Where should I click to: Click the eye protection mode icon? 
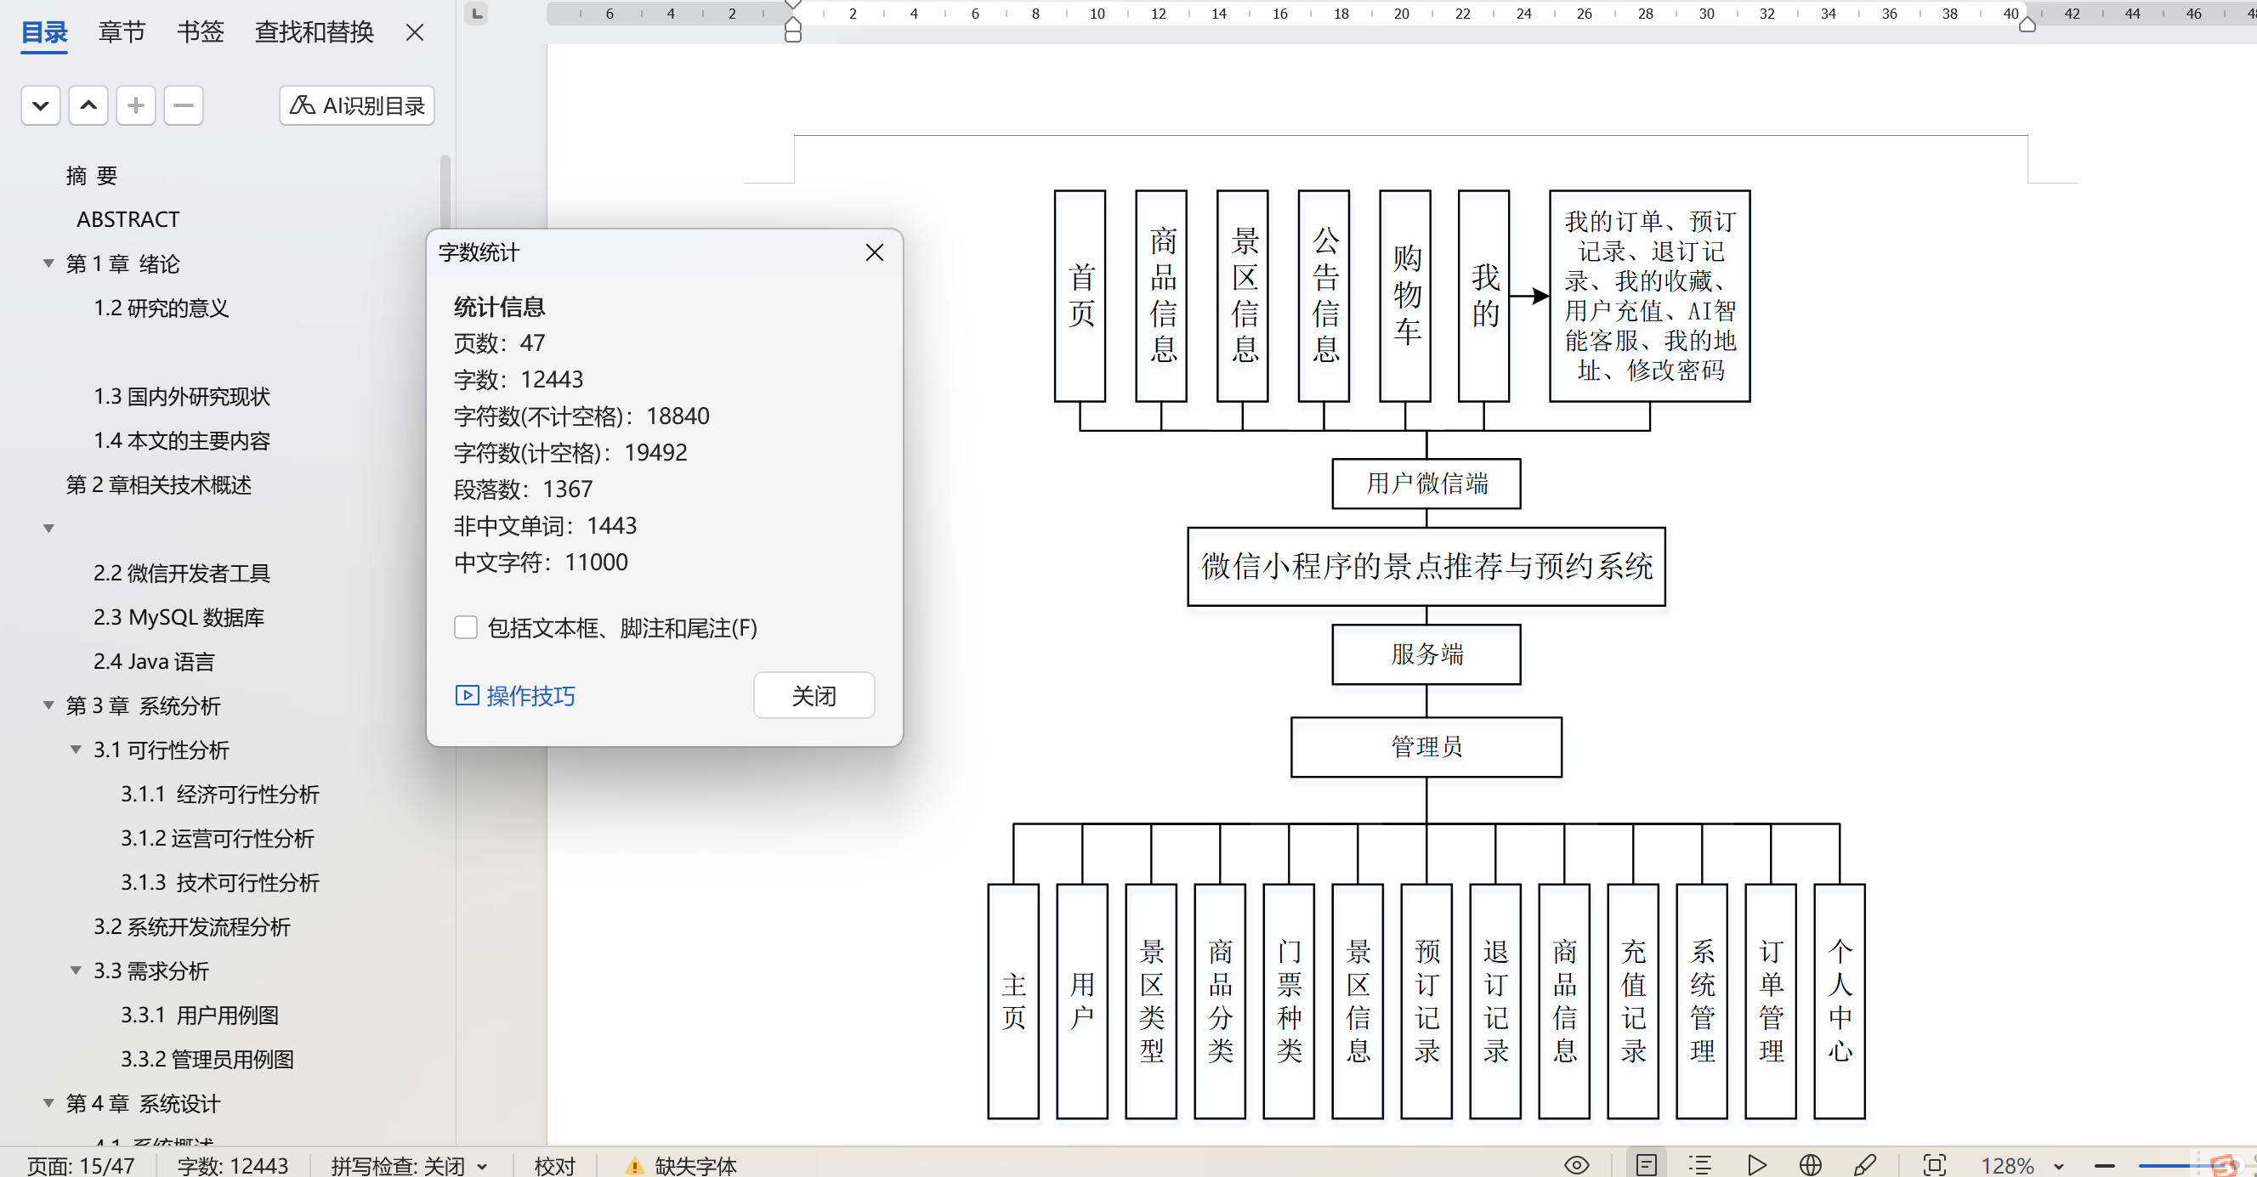click(1576, 1165)
